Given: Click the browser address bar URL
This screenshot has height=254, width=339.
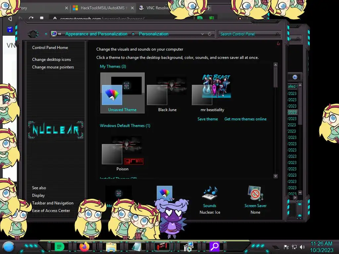Looking at the screenshot, I should (102, 19).
